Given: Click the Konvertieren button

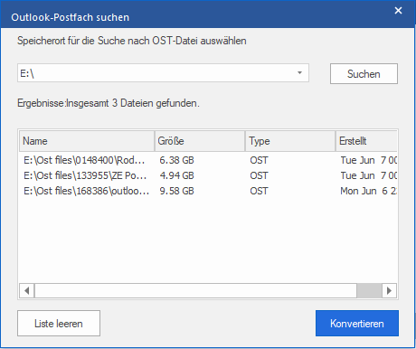Looking at the screenshot, I should point(357,324).
